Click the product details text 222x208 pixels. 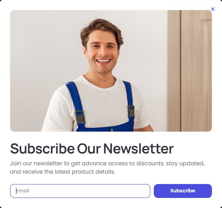tap(94, 172)
